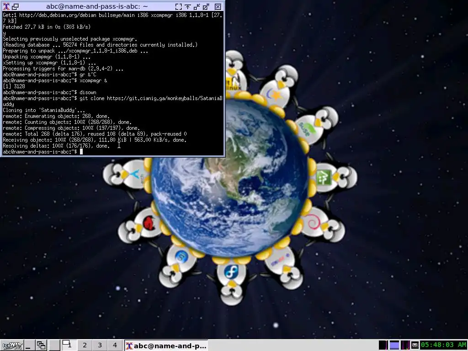
Task: Click the "(Reading database ... 56274 files" line
Action: pyautogui.click(x=100, y=45)
